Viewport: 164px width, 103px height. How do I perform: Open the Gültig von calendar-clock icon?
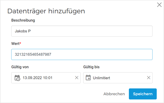pyautogui.click(x=17, y=78)
